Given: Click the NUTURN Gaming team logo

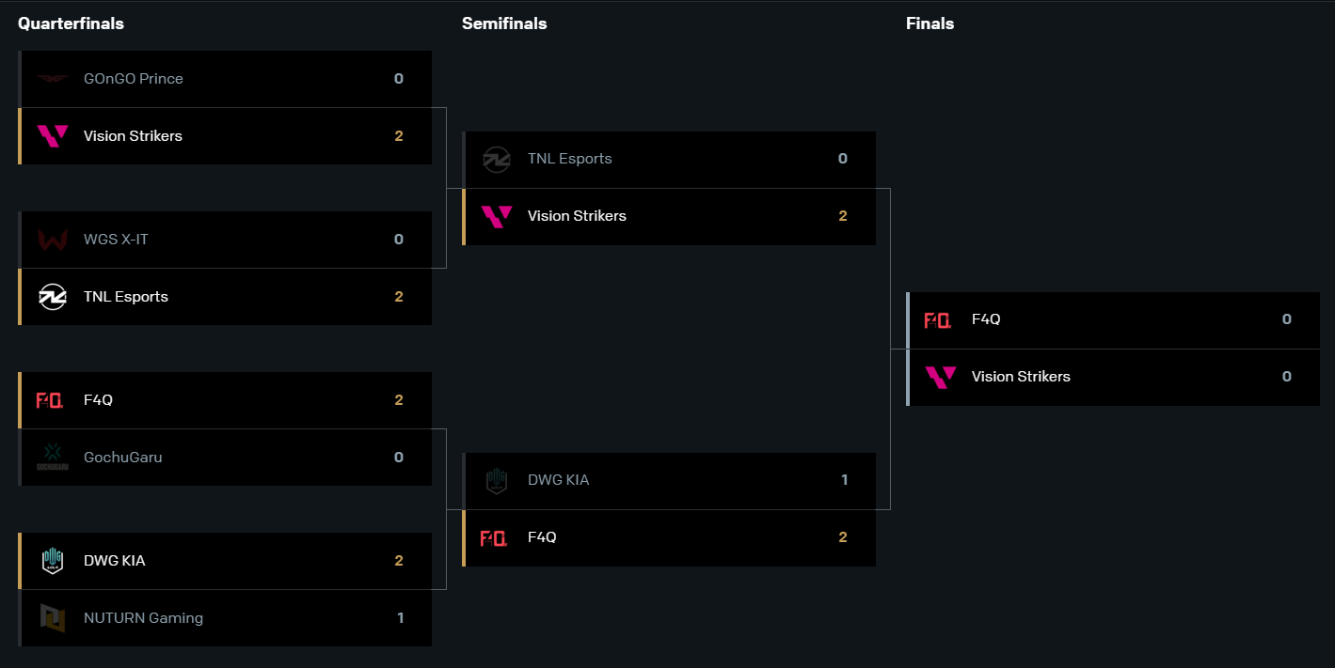Looking at the screenshot, I should point(53,618).
